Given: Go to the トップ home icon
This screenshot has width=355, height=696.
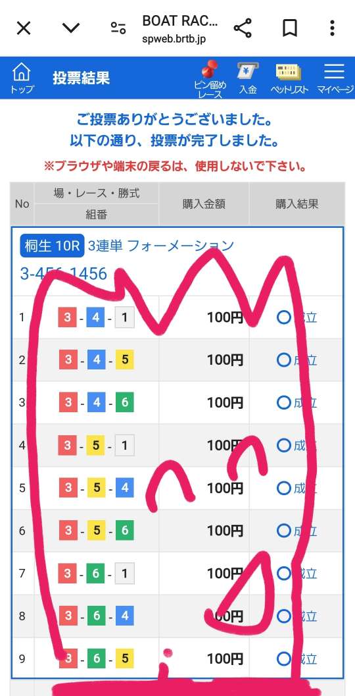Looking at the screenshot, I should pyautogui.click(x=22, y=78).
